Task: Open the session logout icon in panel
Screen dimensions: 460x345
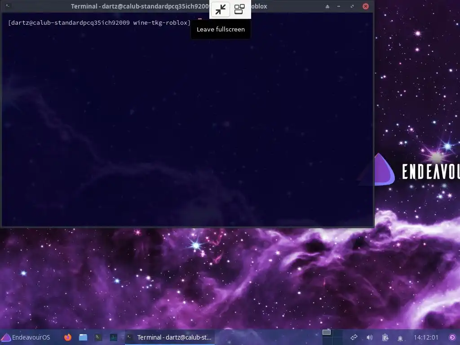Action: 452,337
